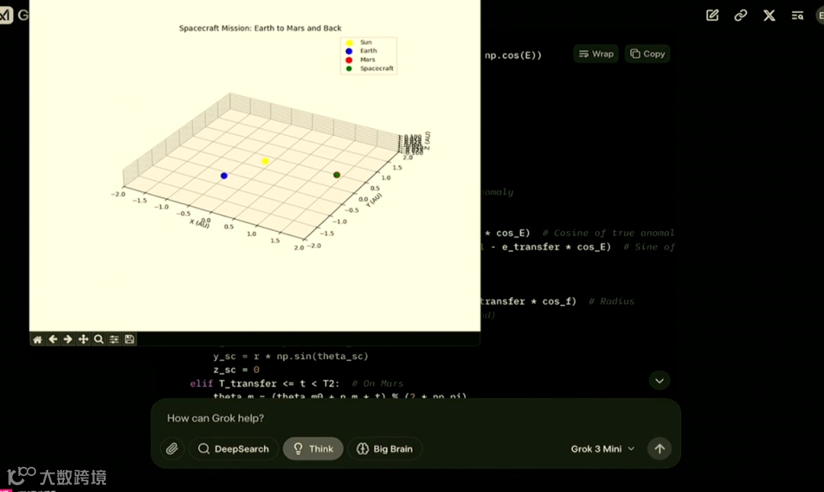Open the configure subplots sliders tool

(114, 339)
